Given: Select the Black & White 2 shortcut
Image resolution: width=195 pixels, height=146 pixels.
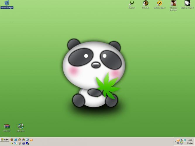Looking at the screenshot, I should pyautogui.click(x=187, y=5).
